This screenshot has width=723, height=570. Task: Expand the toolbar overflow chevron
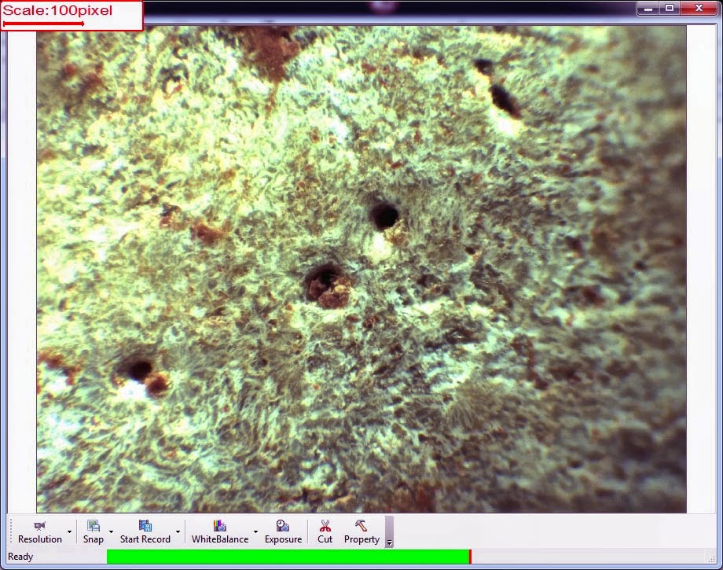[x=389, y=531]
